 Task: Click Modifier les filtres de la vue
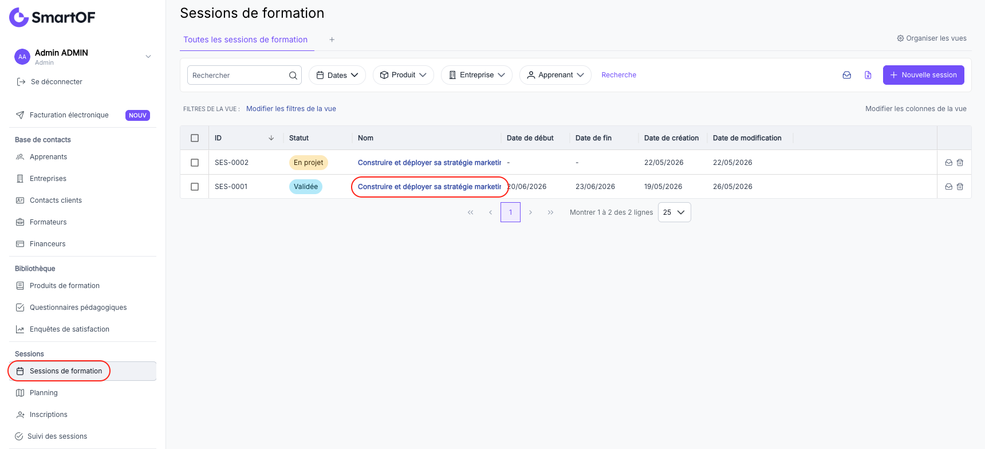click(291, 109)
